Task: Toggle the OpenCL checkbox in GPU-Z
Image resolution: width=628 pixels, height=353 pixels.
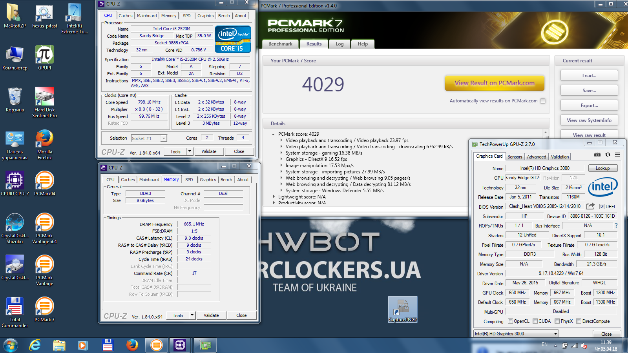Action: coord(510,321)
